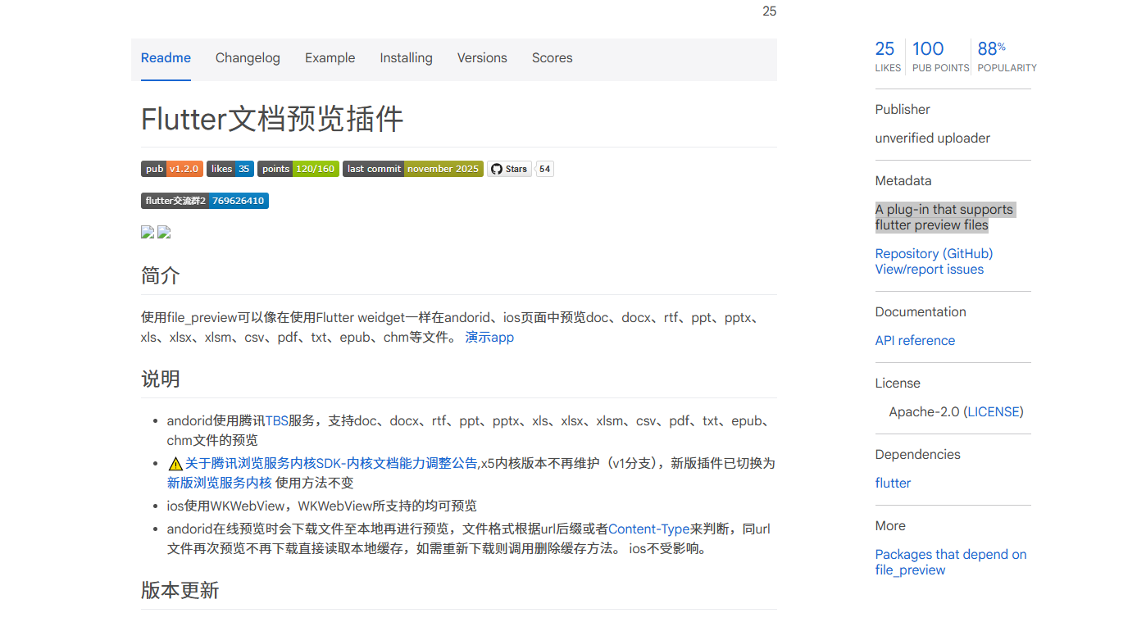The image size is (1146, 622).
Task: Switch to the Changelog tab
Action: (x=248, y=58)
